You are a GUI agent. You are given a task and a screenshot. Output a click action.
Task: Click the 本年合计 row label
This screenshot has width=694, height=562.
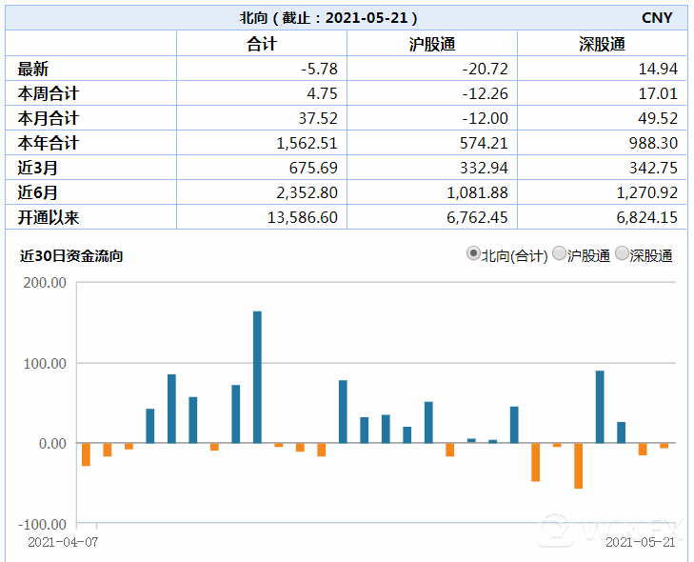click(48, 143)
